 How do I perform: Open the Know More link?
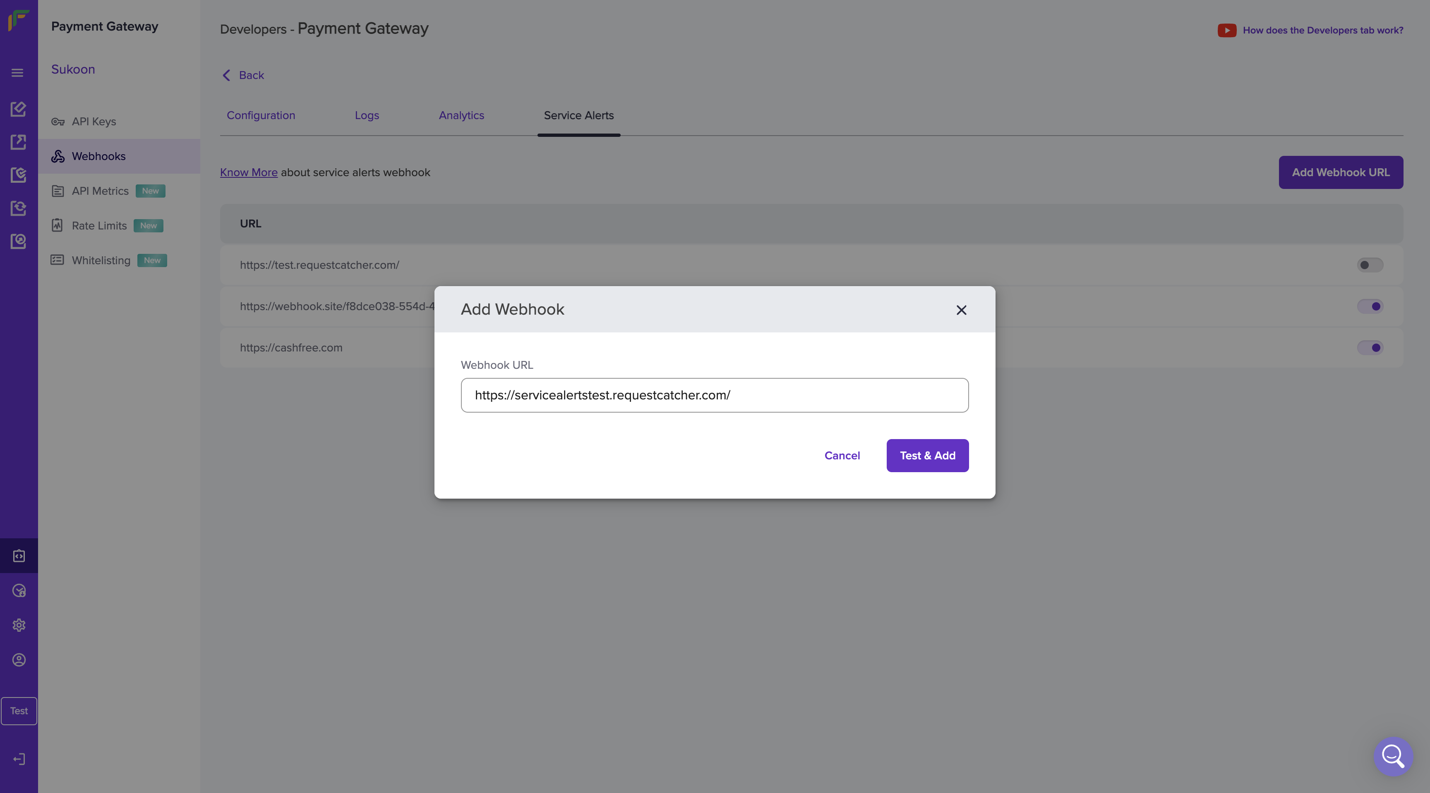[x=248, y=172]
